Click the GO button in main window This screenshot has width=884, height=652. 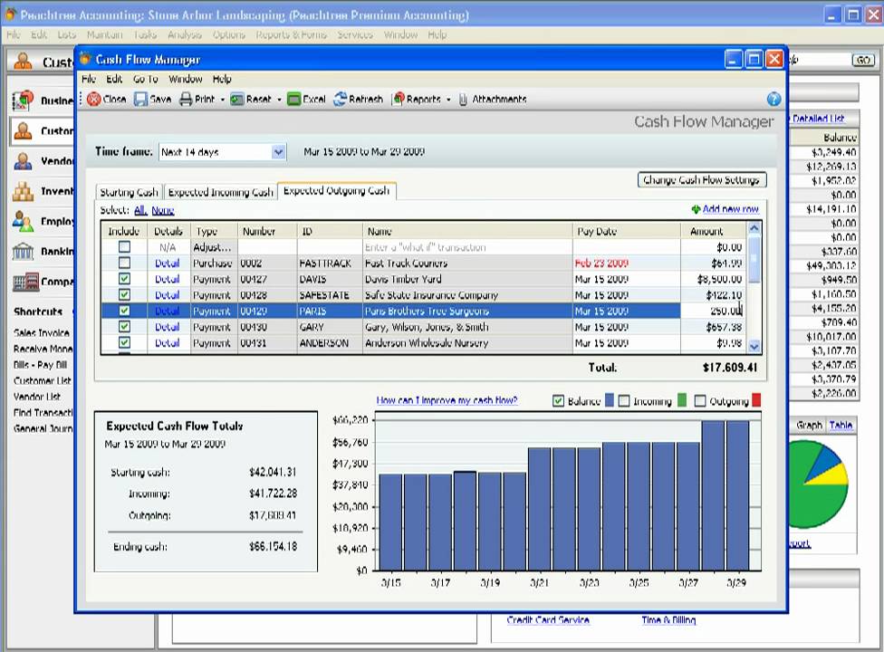coord(863,60)
